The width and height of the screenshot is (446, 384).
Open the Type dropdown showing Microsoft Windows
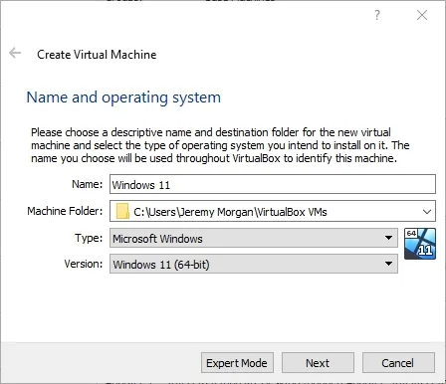254,238
